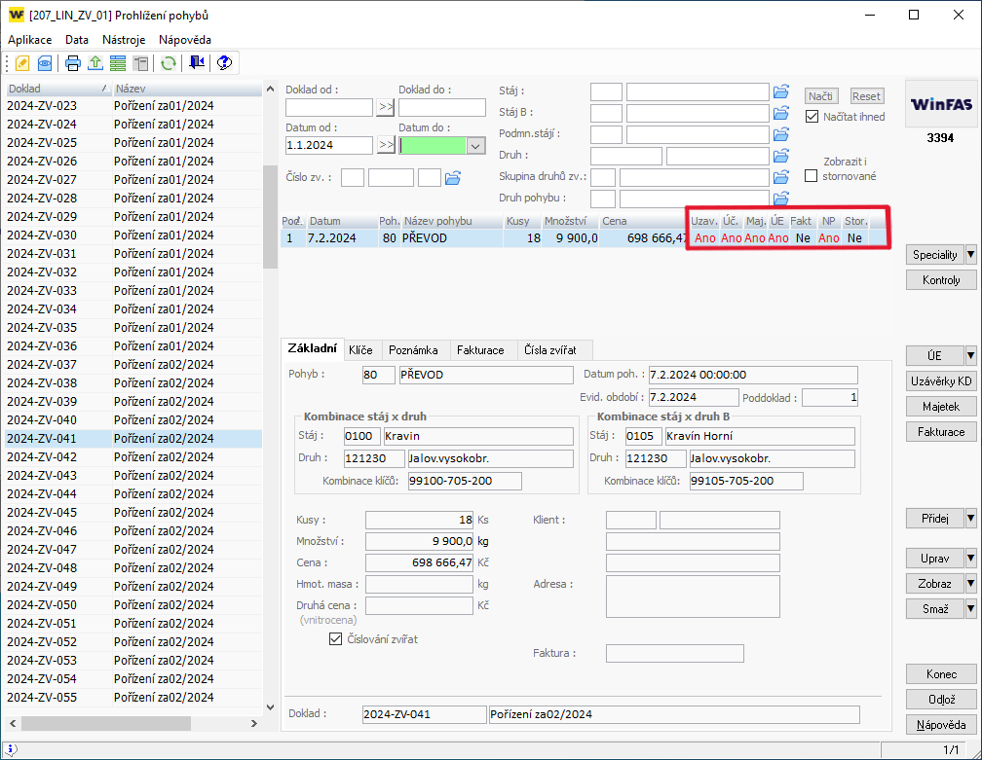Open the folder lookup next to Stáj field
This screenshot has height=760, width=982.
pyautogui.click(x=780, y=91)
